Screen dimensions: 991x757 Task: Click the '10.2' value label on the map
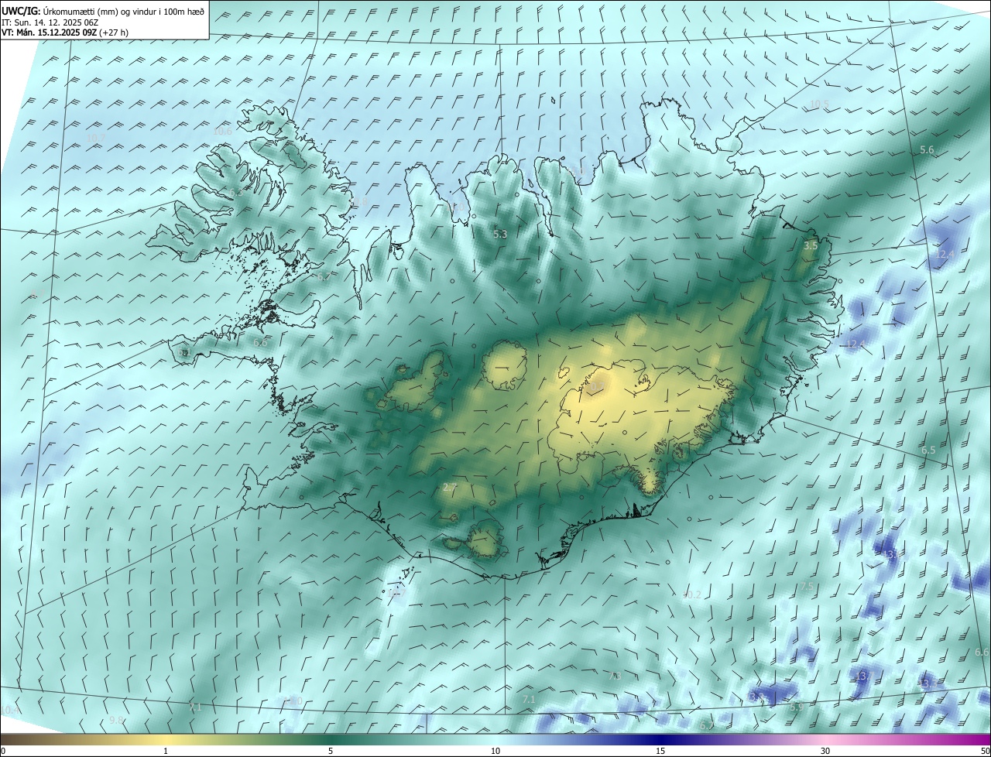tap(691, 595)
